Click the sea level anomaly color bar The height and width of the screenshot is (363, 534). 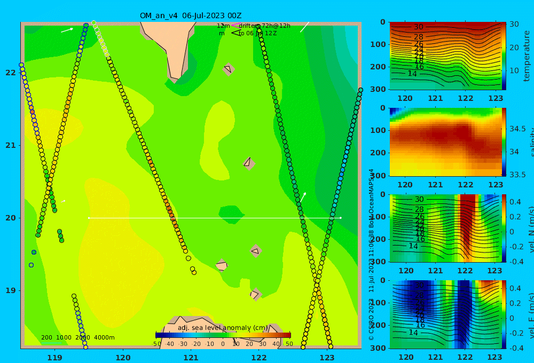click(223, 335)
